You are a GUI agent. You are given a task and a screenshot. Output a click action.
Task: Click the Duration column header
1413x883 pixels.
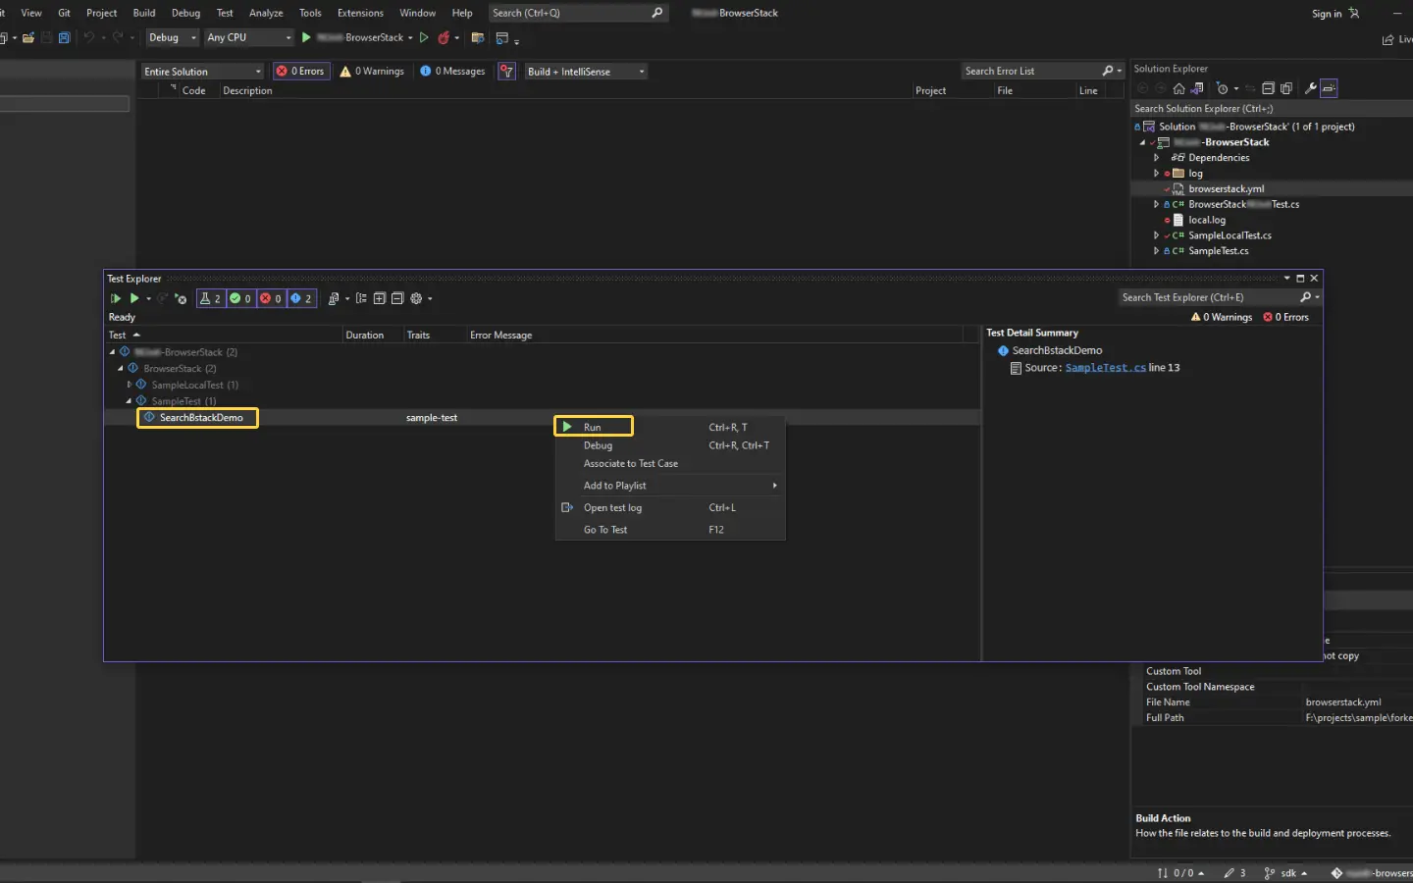click(365, 336)
